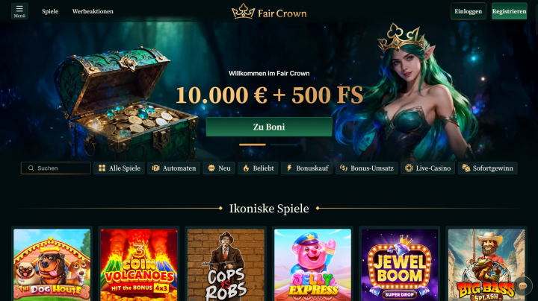Click the Bonuskauf lightning icon

click(289, 168)
